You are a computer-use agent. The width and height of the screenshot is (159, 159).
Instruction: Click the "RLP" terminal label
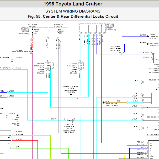[151, 143]
